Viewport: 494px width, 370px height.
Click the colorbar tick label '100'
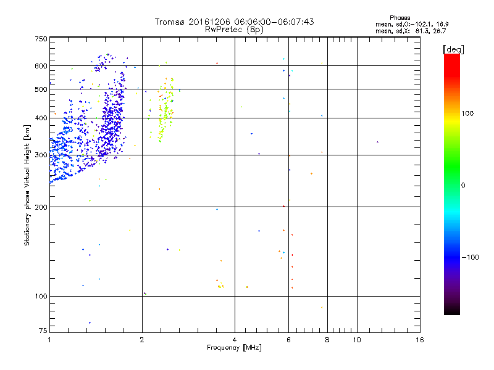467,113
